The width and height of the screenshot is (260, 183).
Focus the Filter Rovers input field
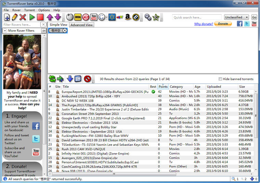click(x=22, y=25)
